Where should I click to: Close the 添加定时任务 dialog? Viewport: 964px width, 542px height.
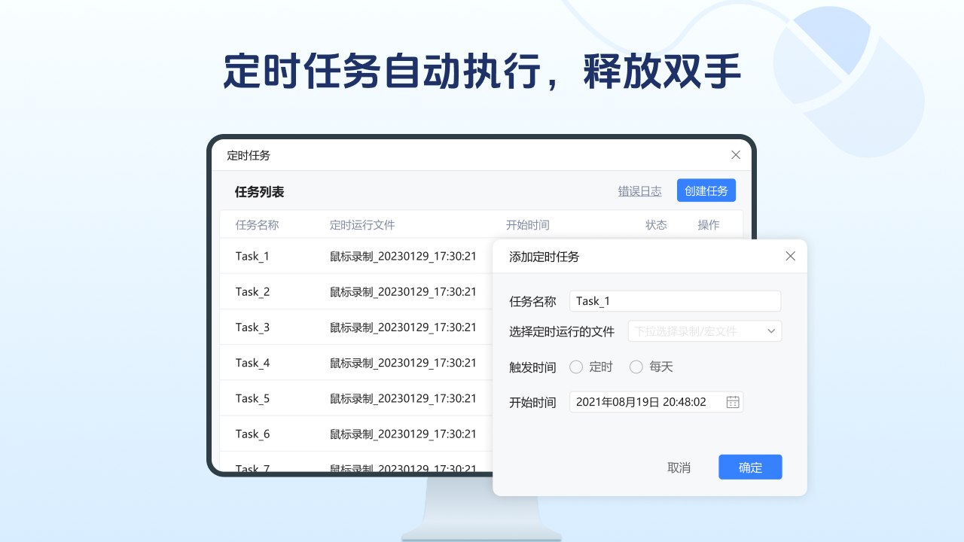[790, 256]
